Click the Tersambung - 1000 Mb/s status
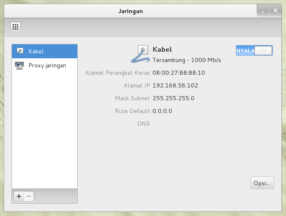286x216 pixels. tap(187, 60)
